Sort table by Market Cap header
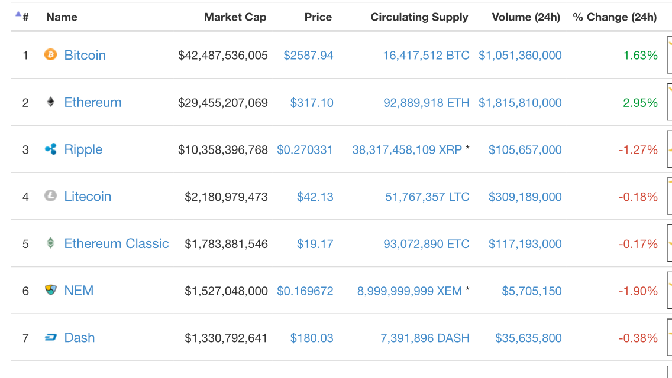672x378 pixels. pos(235,17)
